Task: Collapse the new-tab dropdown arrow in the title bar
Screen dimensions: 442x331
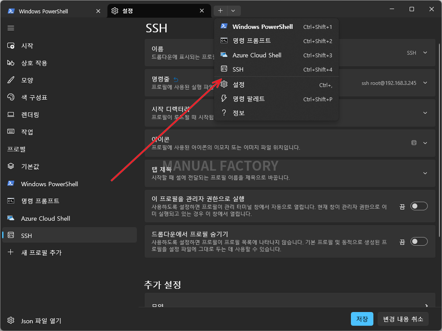Action: 233,11
